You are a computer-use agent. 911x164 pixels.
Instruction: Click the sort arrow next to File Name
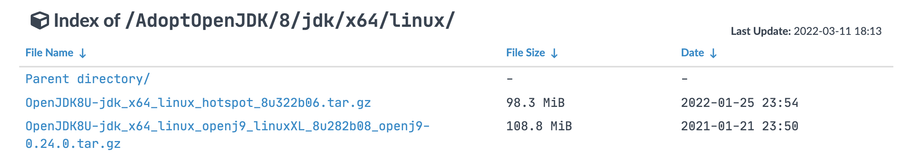82,53
